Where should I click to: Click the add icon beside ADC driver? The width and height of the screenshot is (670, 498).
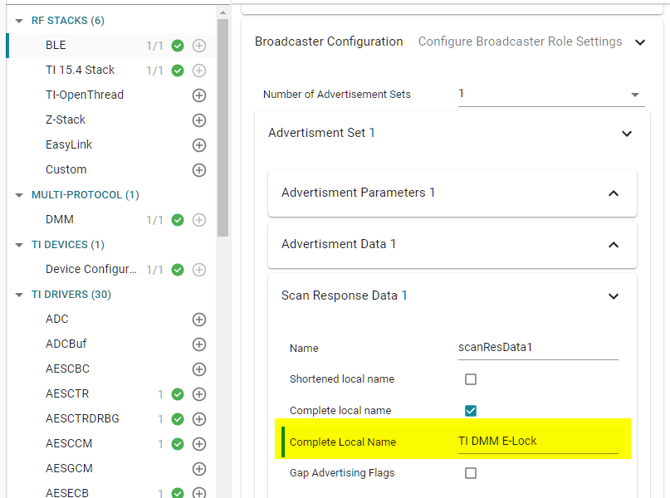click(x=199, y=320)
